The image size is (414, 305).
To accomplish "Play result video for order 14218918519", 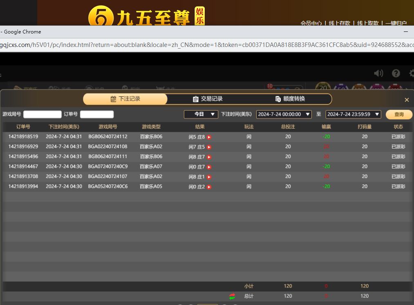I will 209,137.
